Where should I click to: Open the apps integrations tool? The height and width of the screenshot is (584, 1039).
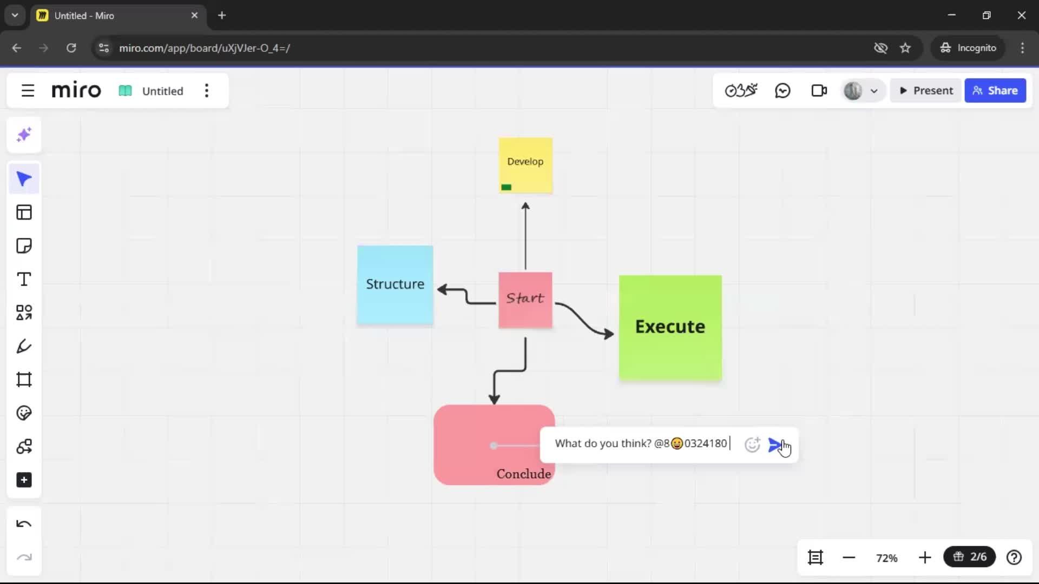(24, 447)
